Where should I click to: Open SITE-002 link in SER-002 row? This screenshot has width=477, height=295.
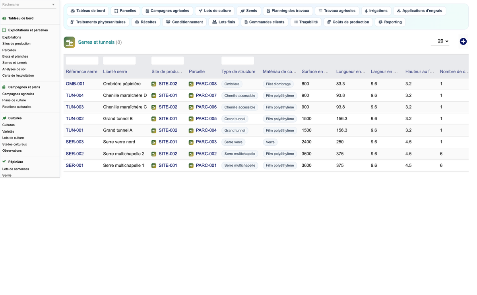tap(168, 154)
